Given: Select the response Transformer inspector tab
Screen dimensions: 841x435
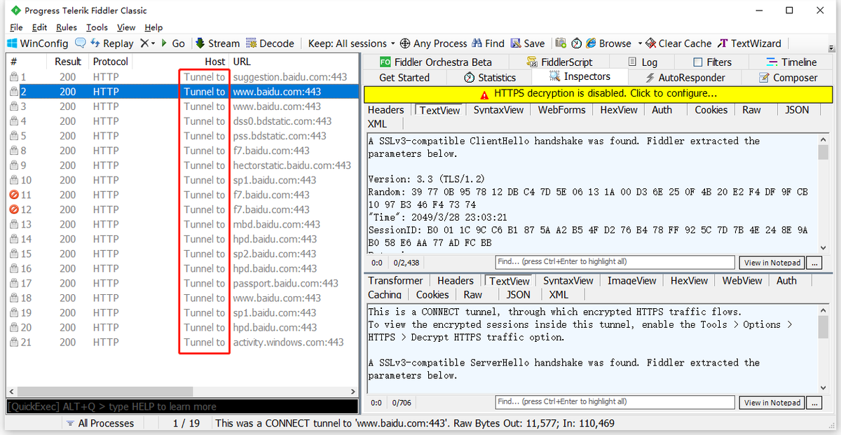Looking at the screenshot, I should pyautogui.click(x=395, y=281).
